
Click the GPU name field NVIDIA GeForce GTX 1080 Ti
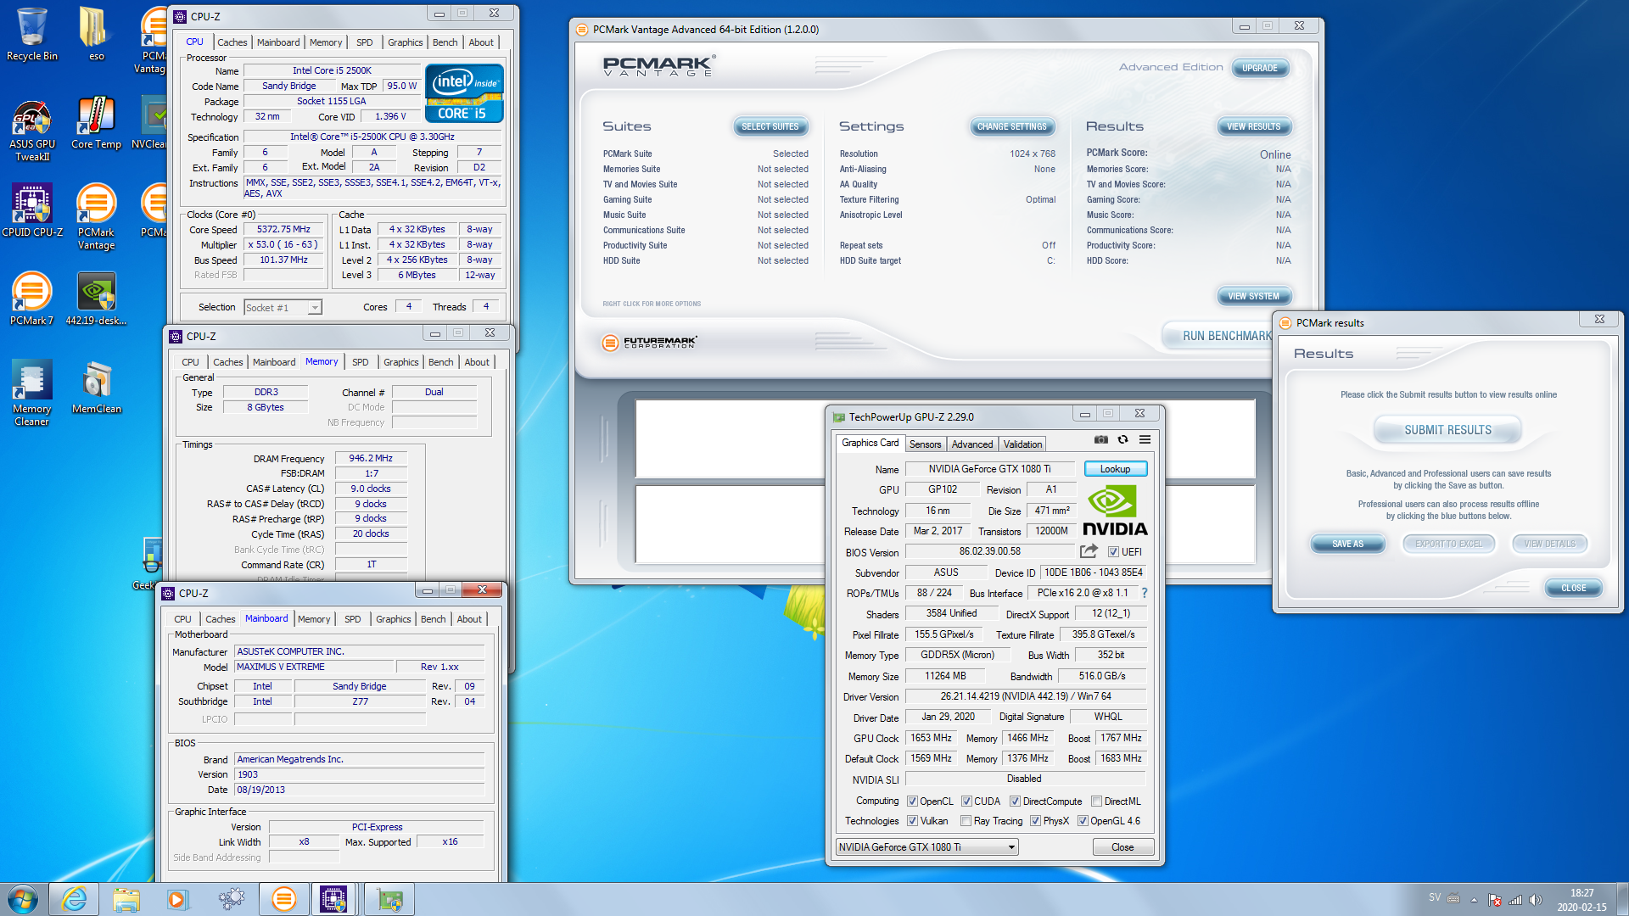[989, 469]
